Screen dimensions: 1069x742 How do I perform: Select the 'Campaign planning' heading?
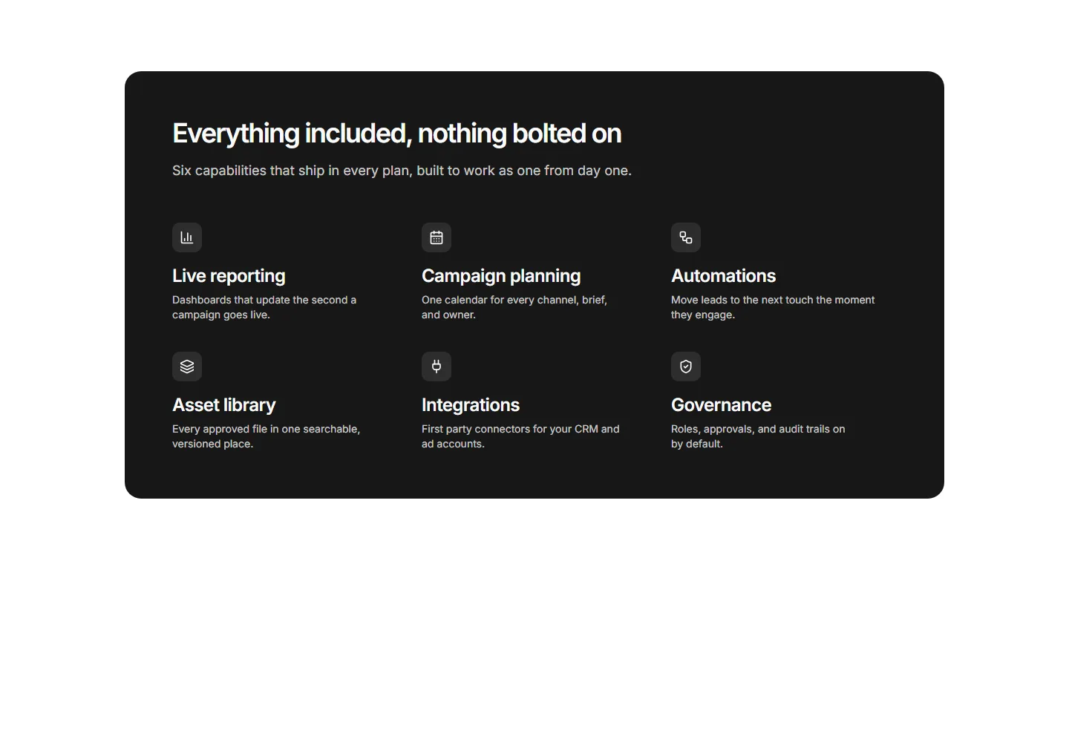point(501,276)
